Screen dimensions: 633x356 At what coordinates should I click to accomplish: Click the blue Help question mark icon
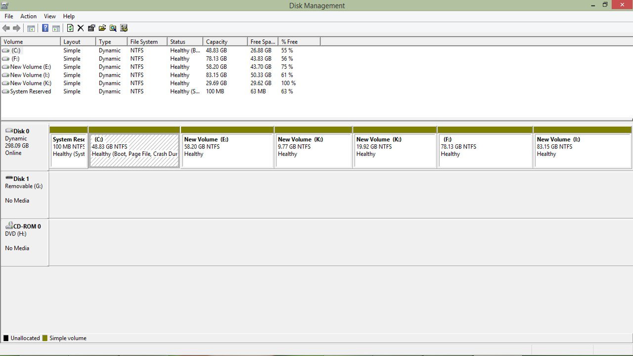pos(45,28)
